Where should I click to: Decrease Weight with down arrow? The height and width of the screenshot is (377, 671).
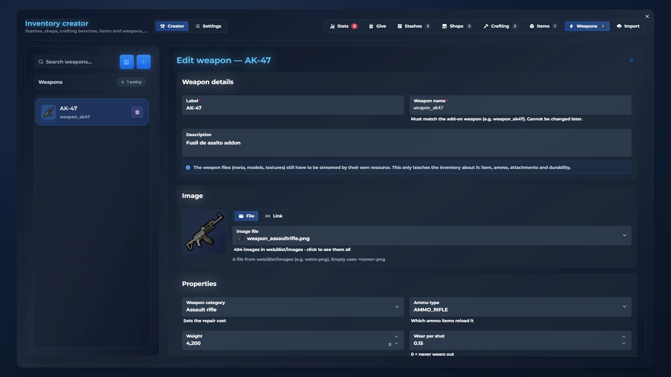pyautogui.click(x=396, y=343)
